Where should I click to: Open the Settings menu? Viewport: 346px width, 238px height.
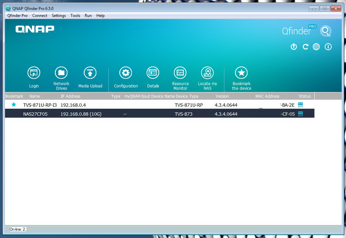(59, 15)
